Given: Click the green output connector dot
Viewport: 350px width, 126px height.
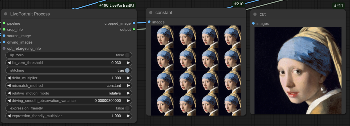Looking at the screenshot, I should pos(134,30).
